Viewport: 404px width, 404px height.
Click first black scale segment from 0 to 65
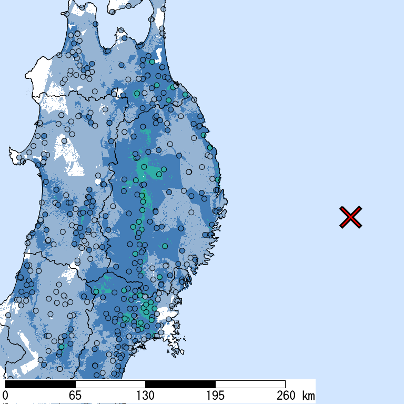click(40, 384)
